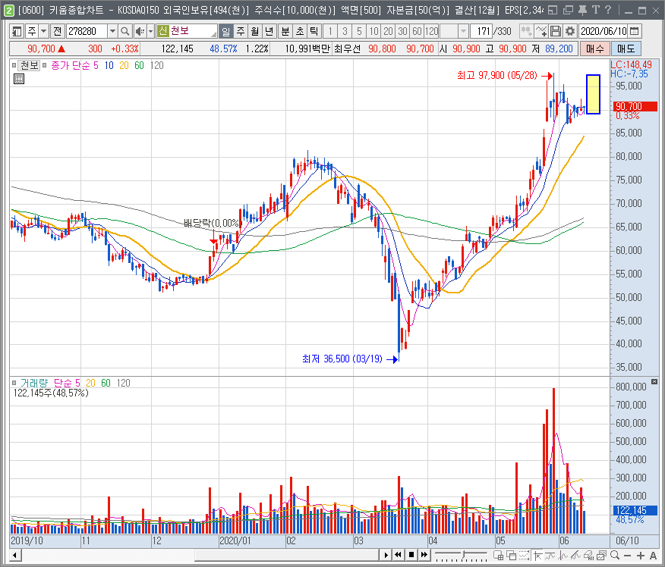
Task: Adjust the candle width slider
Action: (462, 555)
